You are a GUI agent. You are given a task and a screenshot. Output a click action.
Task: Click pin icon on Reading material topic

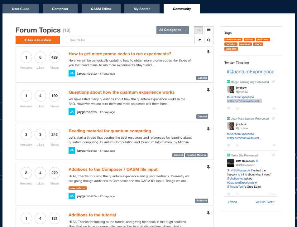pos(208,129)
